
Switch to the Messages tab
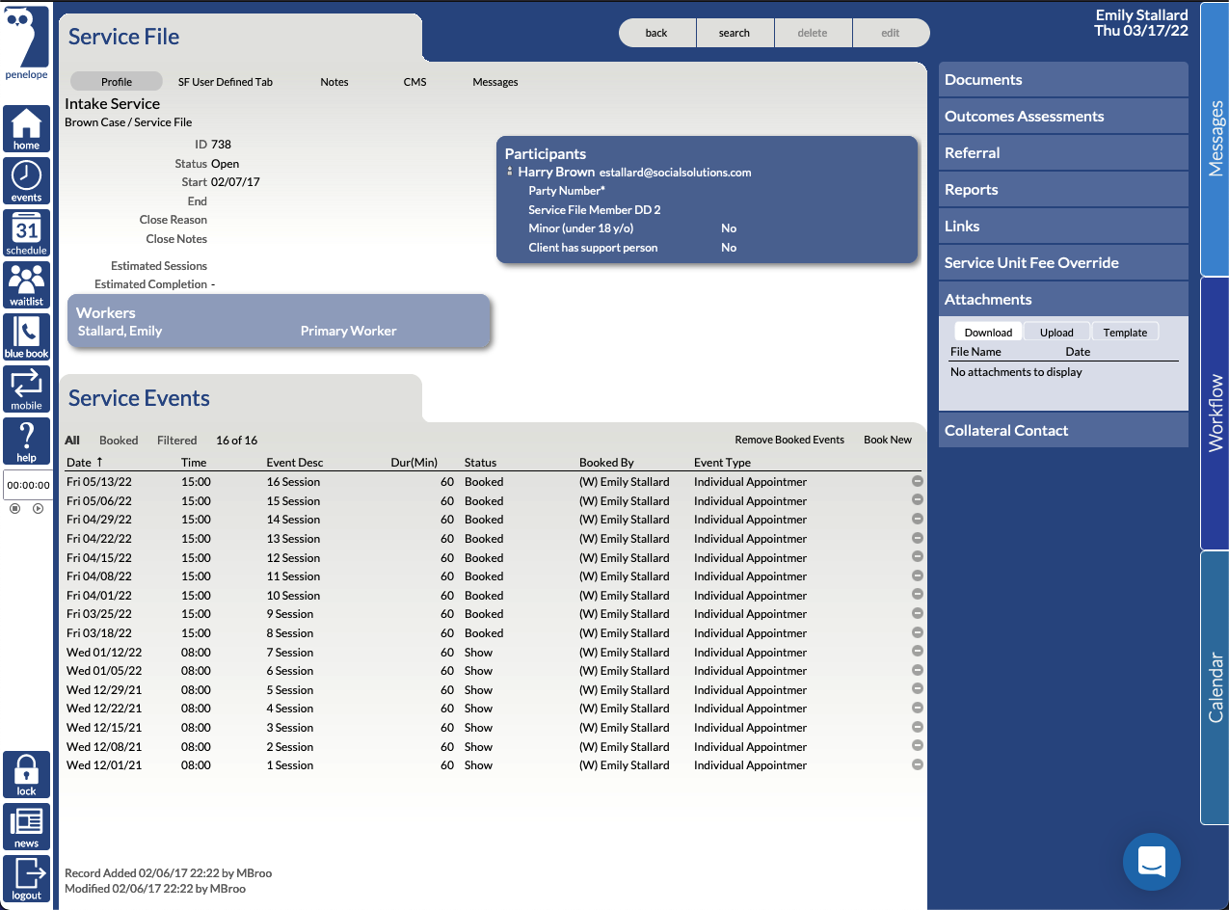tap(495, 82)
